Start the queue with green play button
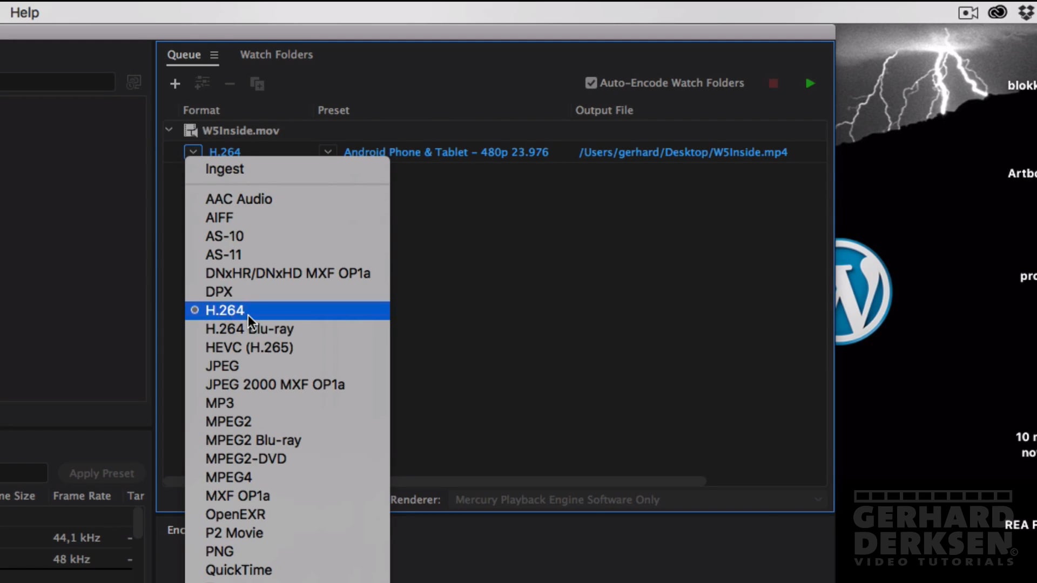This screenshot has width=1037, height=583. [x=810, y=83]
